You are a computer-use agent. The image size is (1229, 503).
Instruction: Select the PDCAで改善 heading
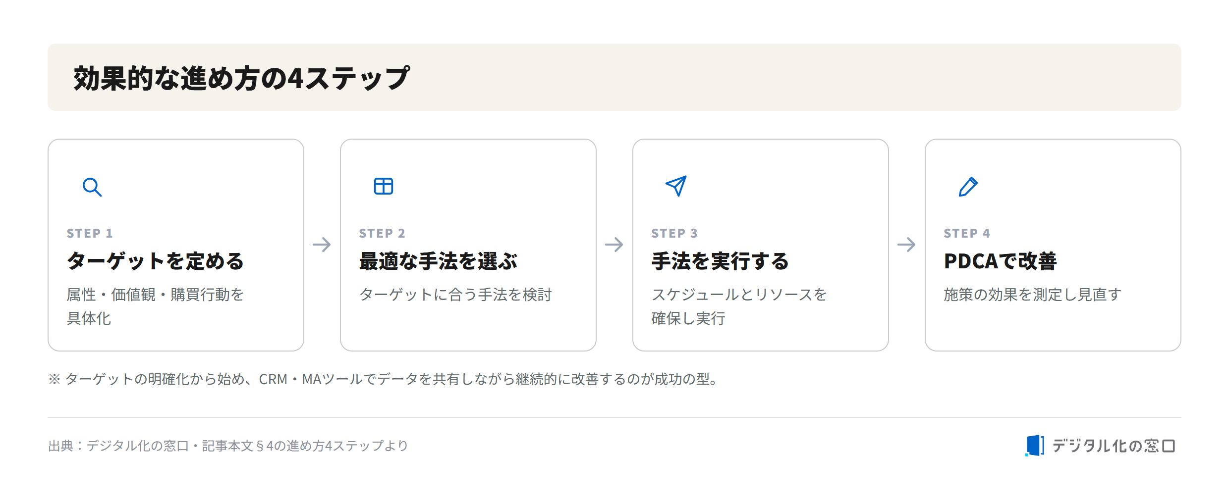pyautogui.click(x=1000, y=261)
